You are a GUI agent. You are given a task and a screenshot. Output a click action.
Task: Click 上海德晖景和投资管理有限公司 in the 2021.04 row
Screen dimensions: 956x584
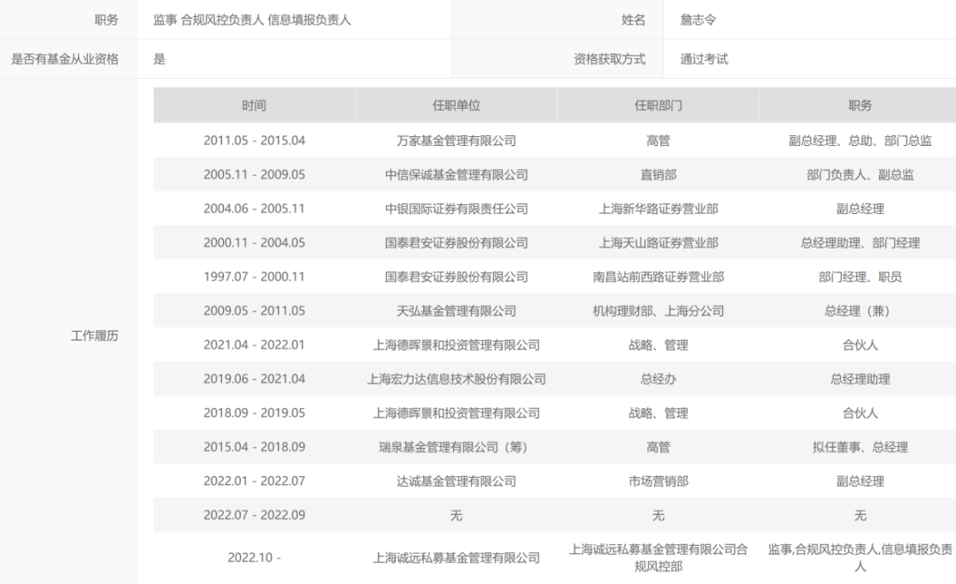click(x=456, y=345)
